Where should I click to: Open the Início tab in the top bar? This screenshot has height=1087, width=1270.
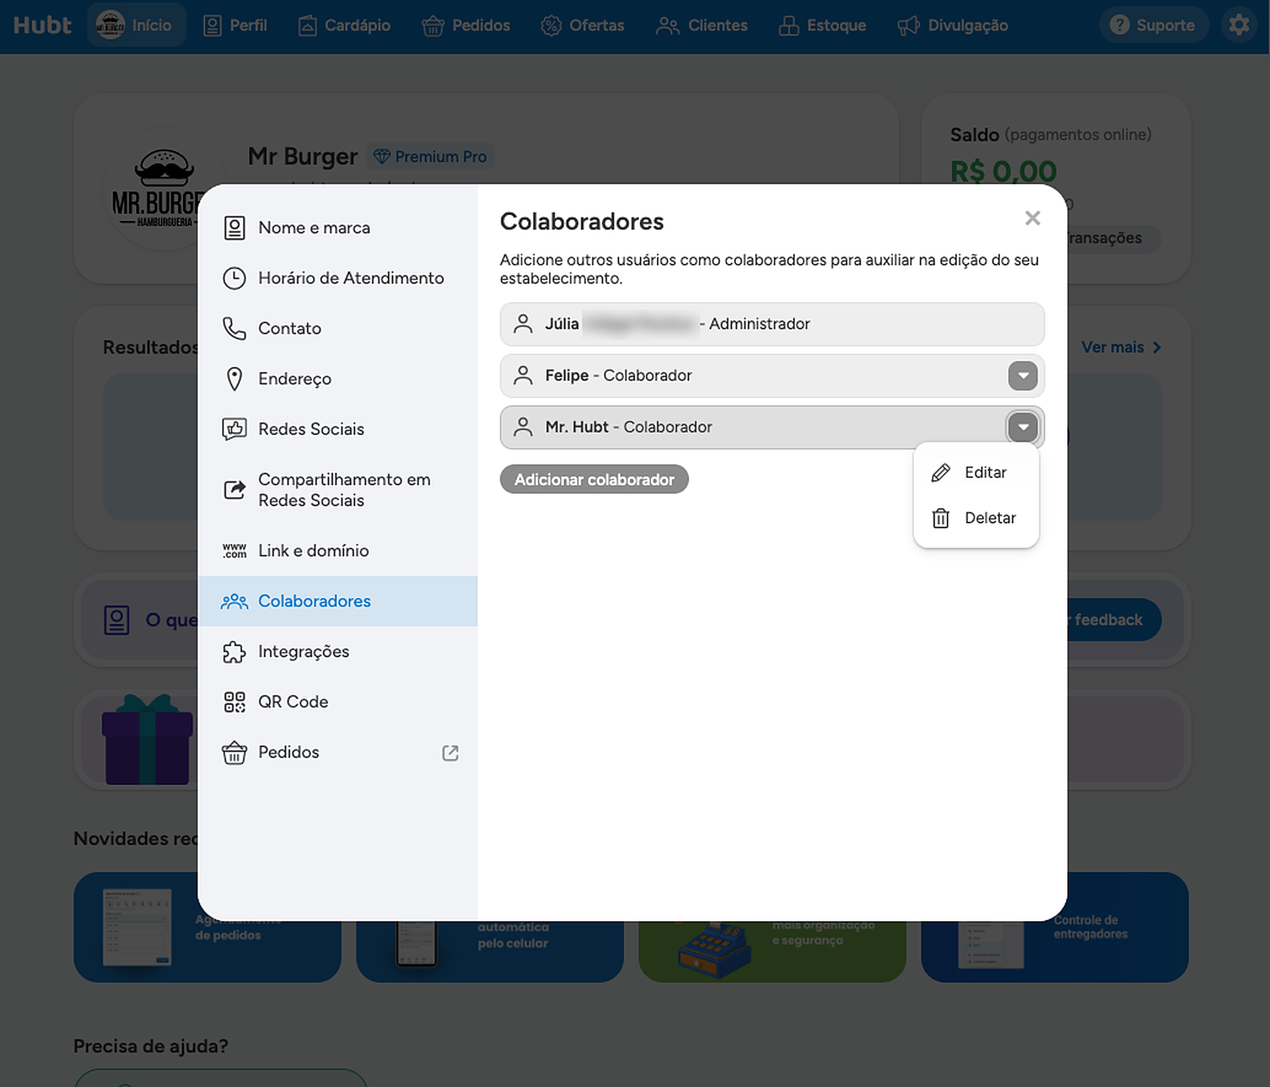click(x=136, y=25)
